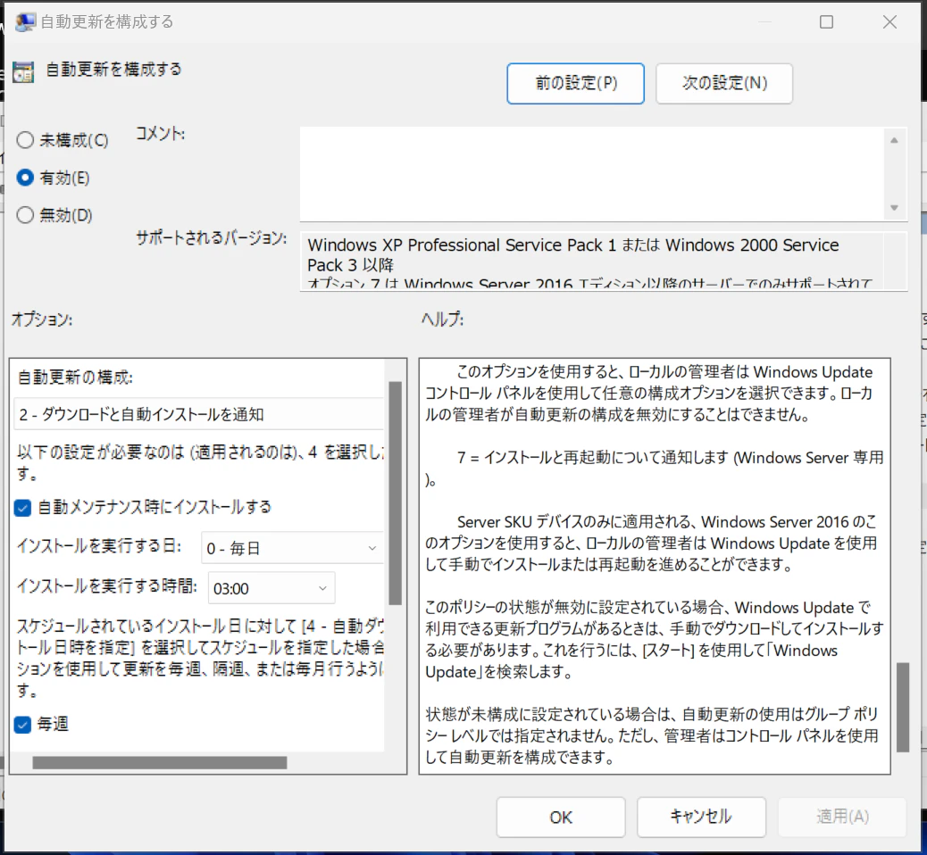The image size is (927, 855).
Task: Click the オプション: label
Action: (x=42, y=320)
